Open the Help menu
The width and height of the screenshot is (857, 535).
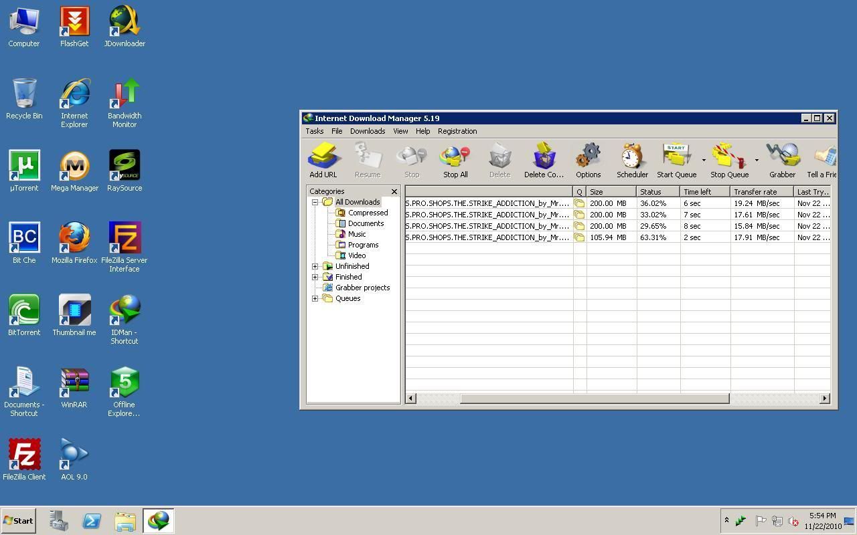point(422,131)
